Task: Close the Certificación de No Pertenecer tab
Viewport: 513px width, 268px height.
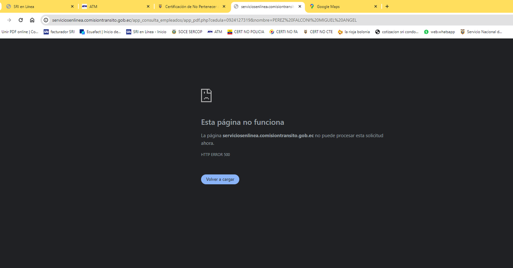Action: tap(224, 6)
